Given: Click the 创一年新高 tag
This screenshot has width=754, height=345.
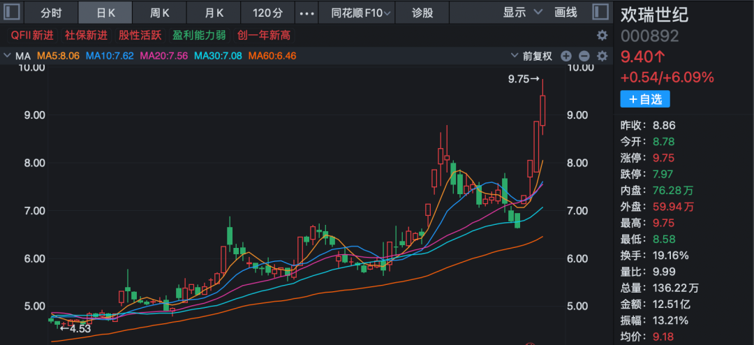Looking at the screenshot, I should click(x=264, y=35).
